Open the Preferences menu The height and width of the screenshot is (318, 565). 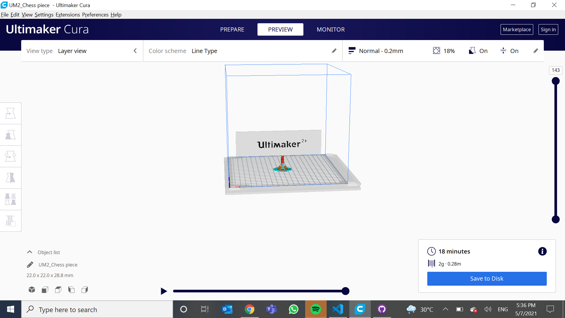point(95,15)
